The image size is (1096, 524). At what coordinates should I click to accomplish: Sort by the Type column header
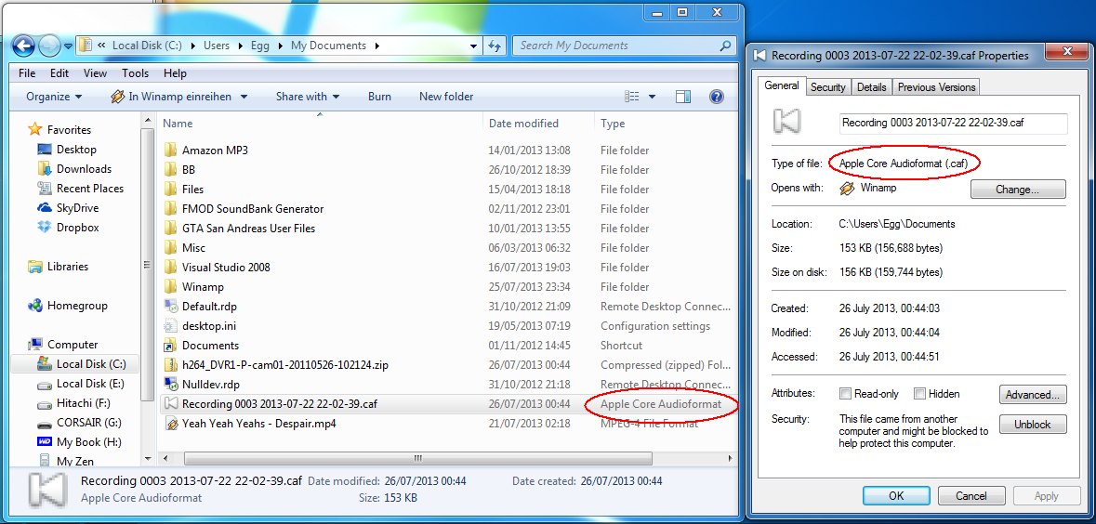tap(613, 123)
